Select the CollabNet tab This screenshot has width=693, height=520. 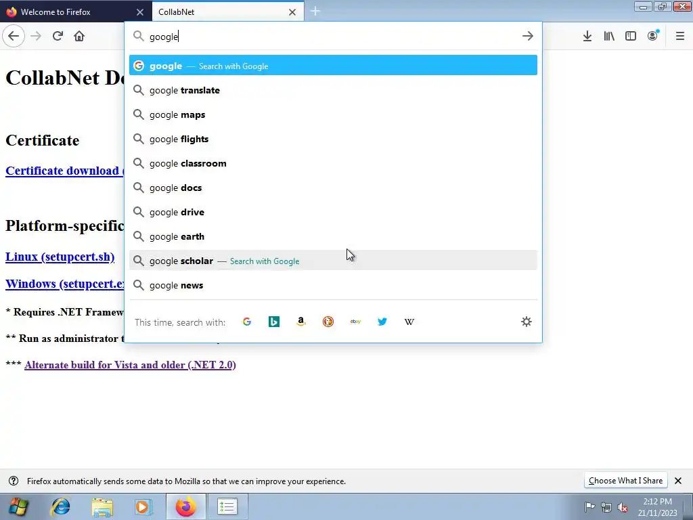point(228,12)
